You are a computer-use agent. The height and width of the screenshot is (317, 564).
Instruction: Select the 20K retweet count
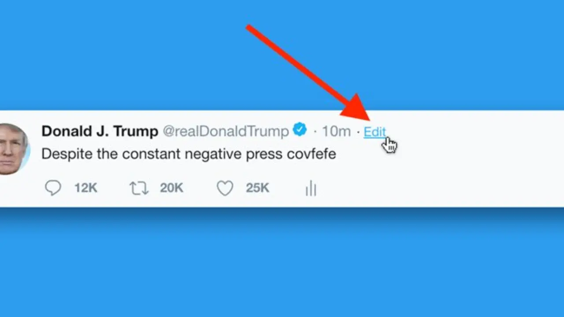(171, 188)
